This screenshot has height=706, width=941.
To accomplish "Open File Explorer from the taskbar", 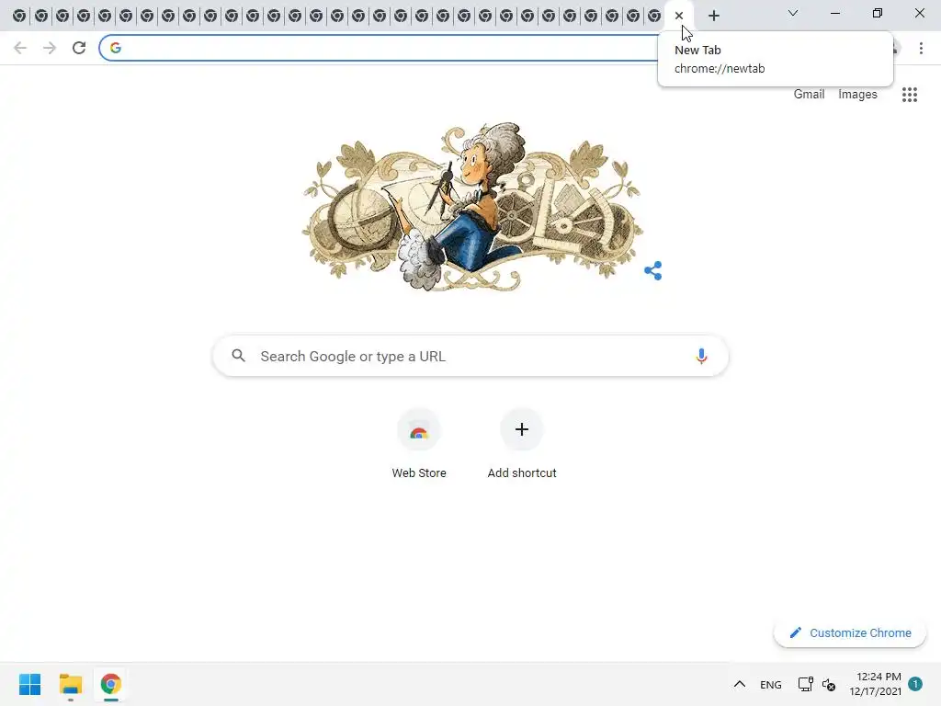I will click(70, 684).
